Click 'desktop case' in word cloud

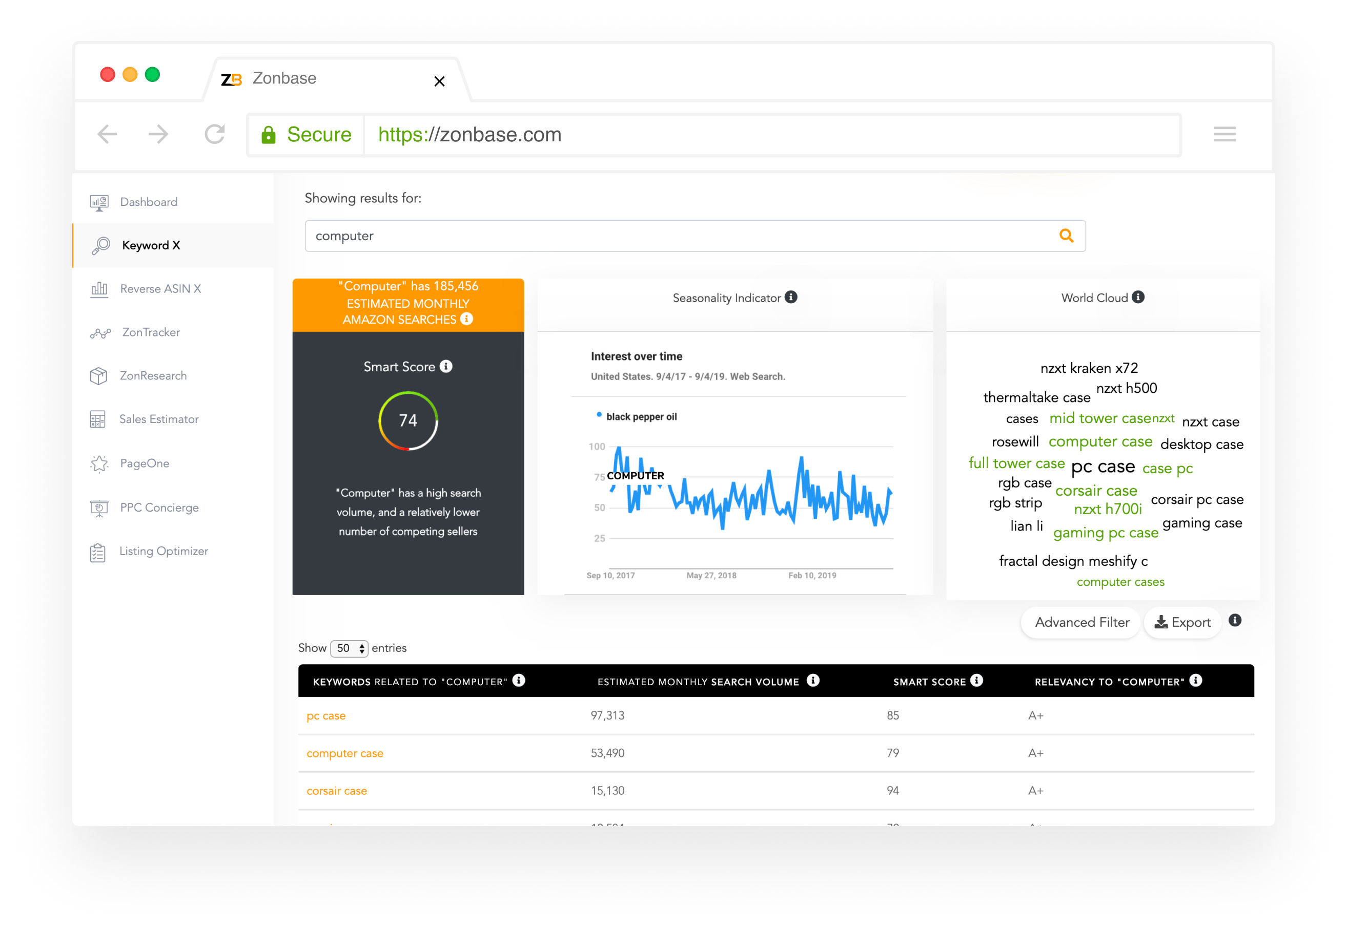1202,445
